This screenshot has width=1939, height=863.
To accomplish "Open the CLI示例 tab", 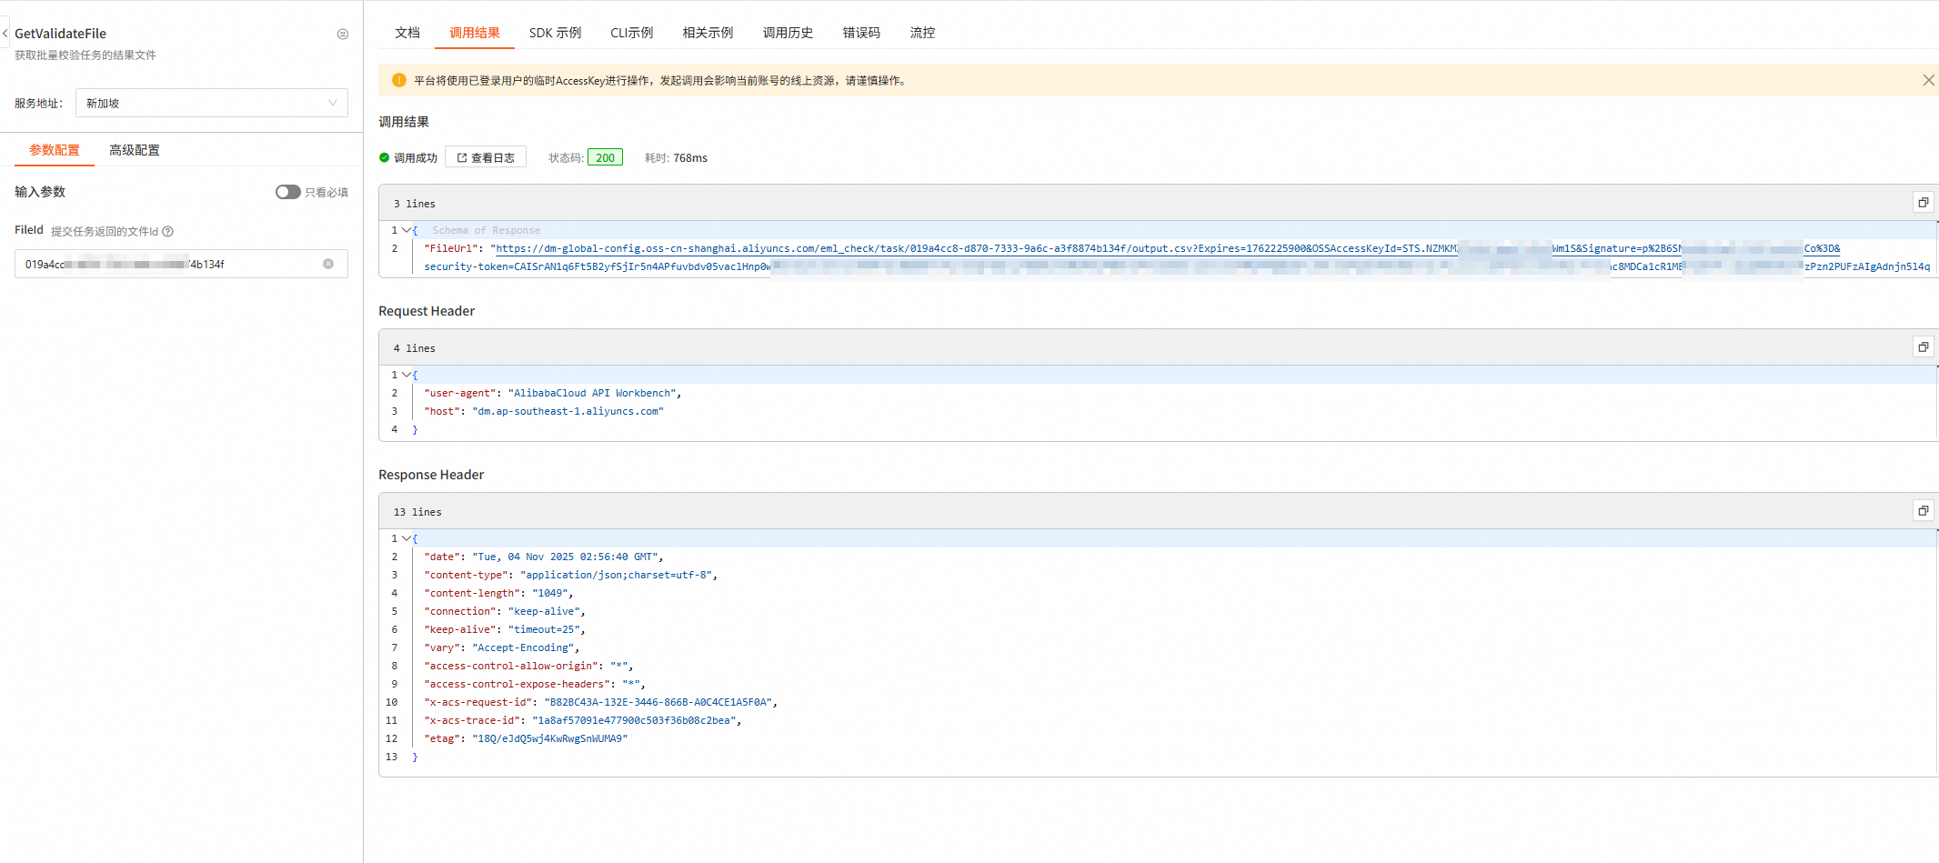I will click(x=632, y=33).
